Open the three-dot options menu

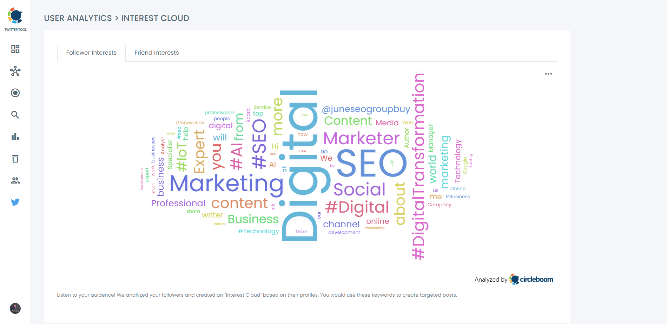pos(549,74)
